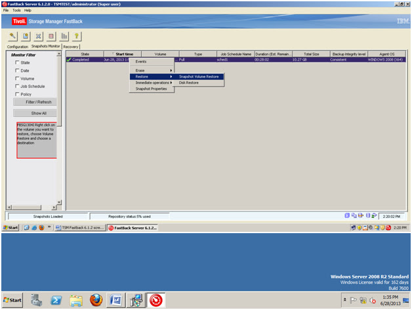Enable the Date filter checkbox
412x310 pixels.
[17, 70]
